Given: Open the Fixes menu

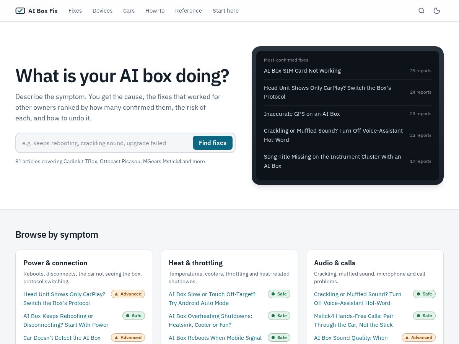Looking at the screenshot, I should [75, 11].
